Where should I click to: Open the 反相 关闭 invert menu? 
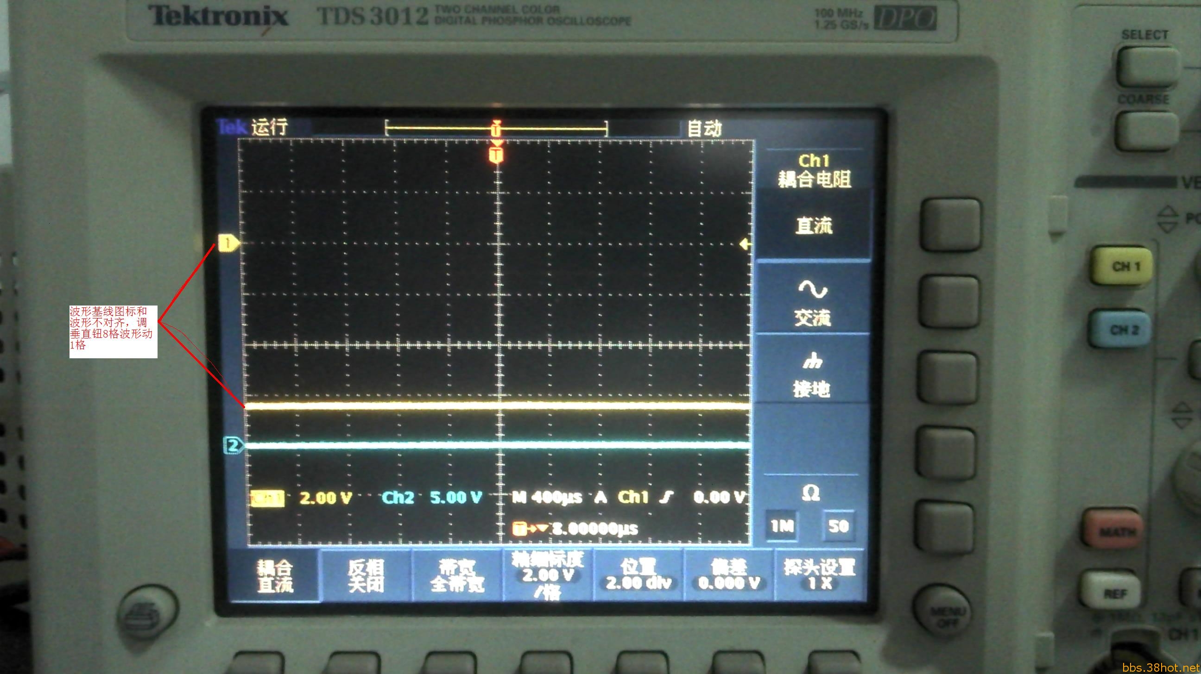[366, 576]
